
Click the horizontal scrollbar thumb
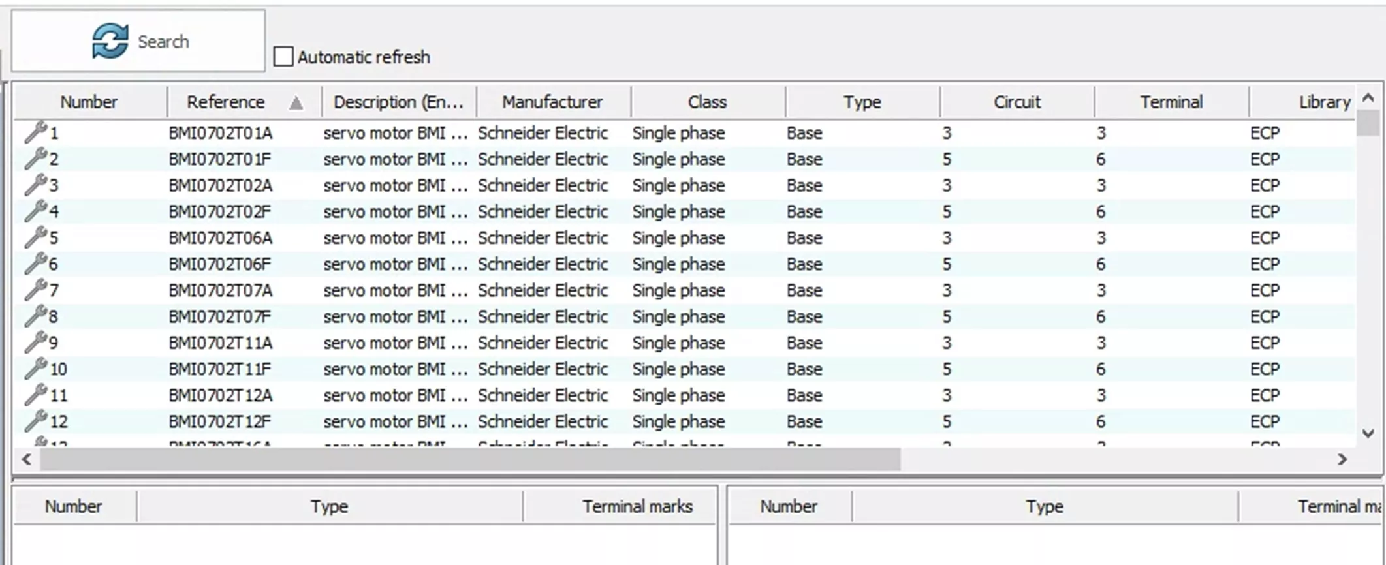click(470, 459)
